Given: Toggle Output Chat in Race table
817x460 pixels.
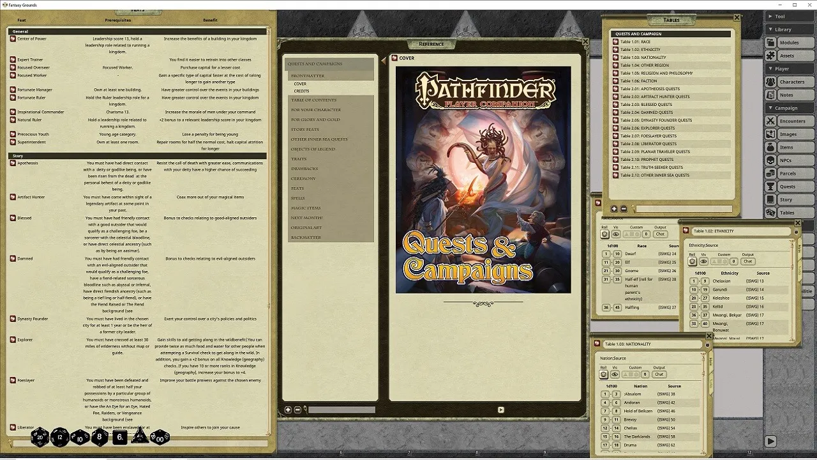Looking at the screenshot, I should click(659, 234).
